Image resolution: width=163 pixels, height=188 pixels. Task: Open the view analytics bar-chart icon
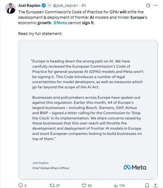pos(116,185)
